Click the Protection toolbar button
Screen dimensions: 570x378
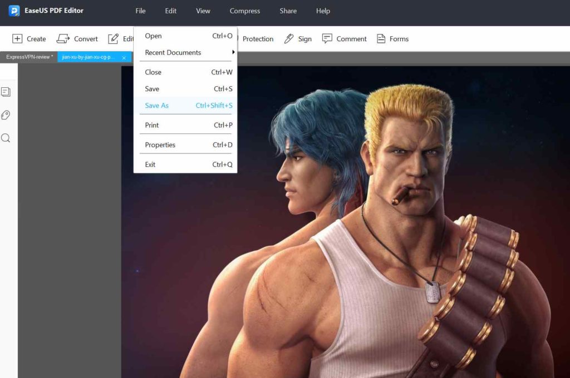(258, 38)
